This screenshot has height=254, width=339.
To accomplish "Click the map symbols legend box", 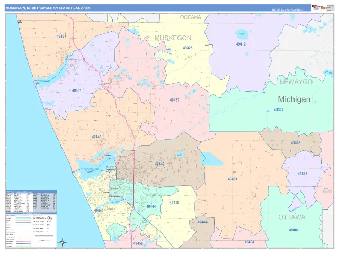I will pyautogui.click(x=31, y=230).
